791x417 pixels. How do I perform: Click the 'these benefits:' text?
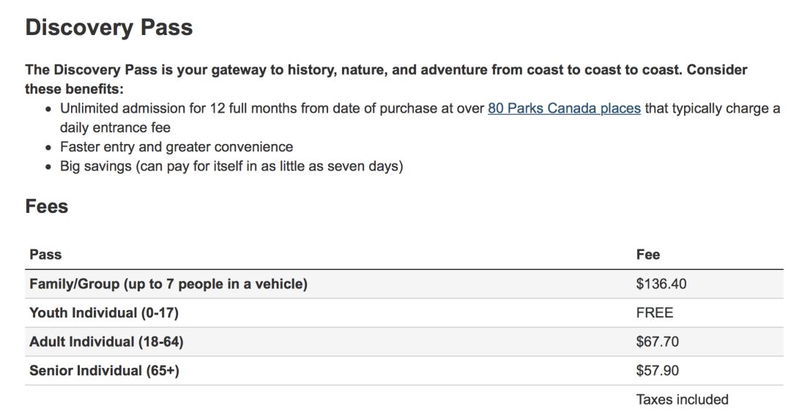point(74,89)
